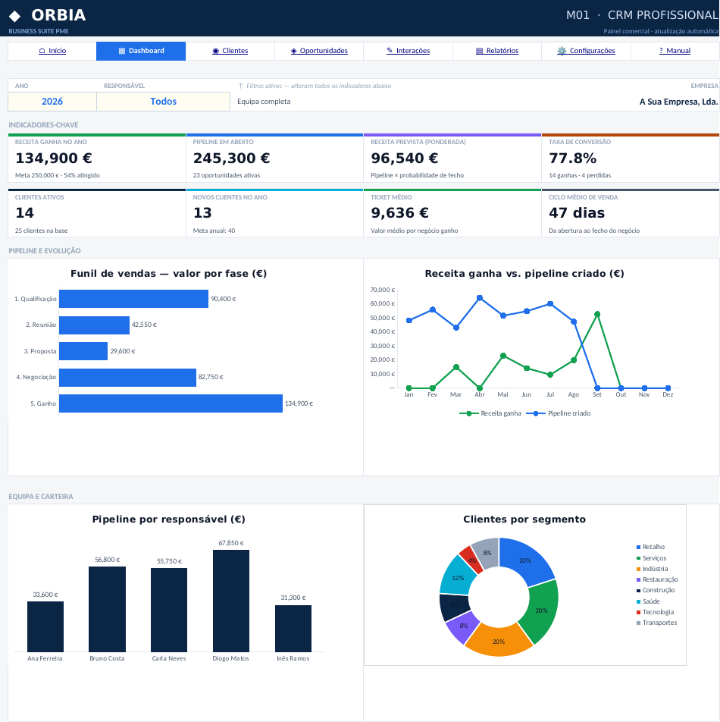Viewport: 720px width, 722px height.
Task: Click the cyan 12% donut slice
Action: click(457, 576)
